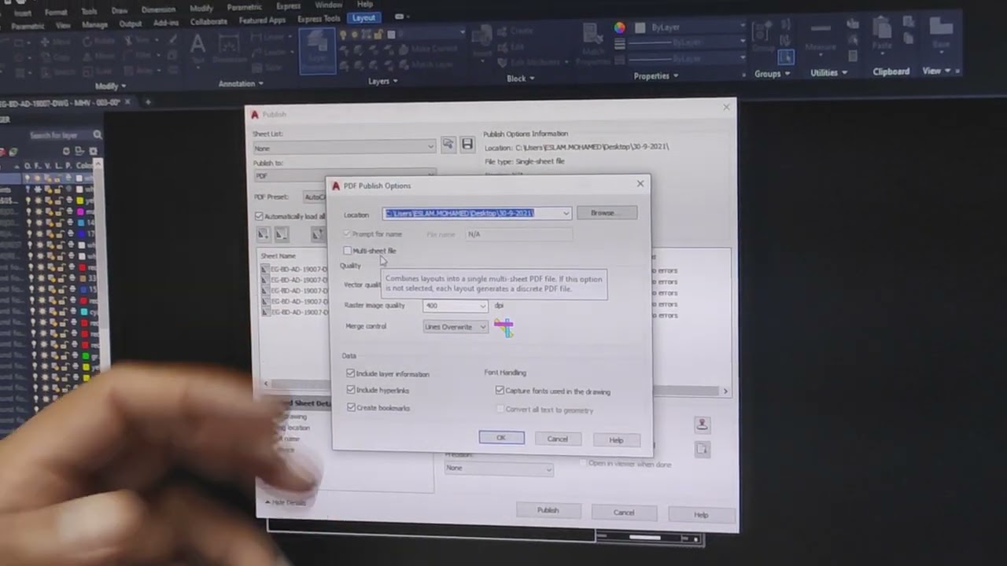Switch to the Featured Apps ribbon tab
The width and height of the screenshot is (1007, 566).
(262, 20)
